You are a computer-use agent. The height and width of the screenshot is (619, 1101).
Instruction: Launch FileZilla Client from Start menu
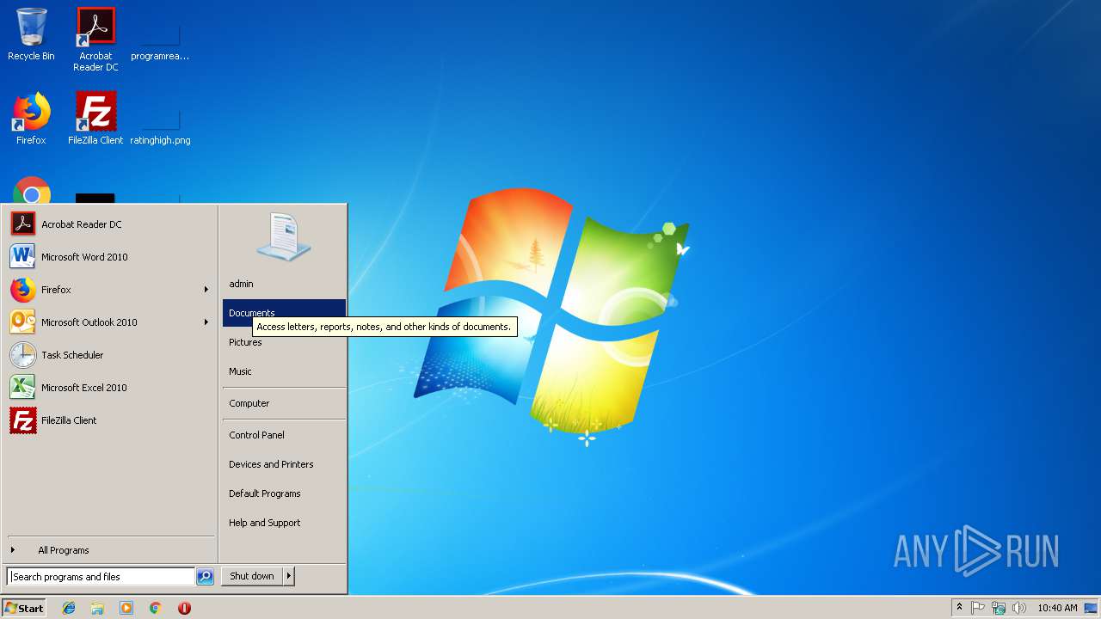coord(109,420)
